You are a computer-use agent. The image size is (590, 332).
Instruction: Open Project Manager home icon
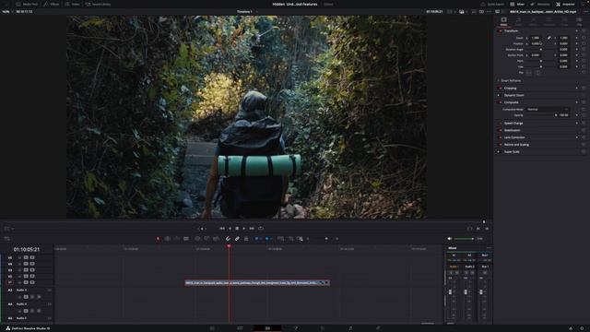(x=571, y=328)
